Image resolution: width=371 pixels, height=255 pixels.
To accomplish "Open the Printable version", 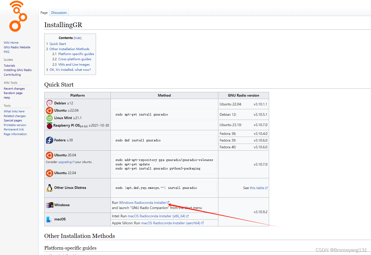I will (15, 125).
